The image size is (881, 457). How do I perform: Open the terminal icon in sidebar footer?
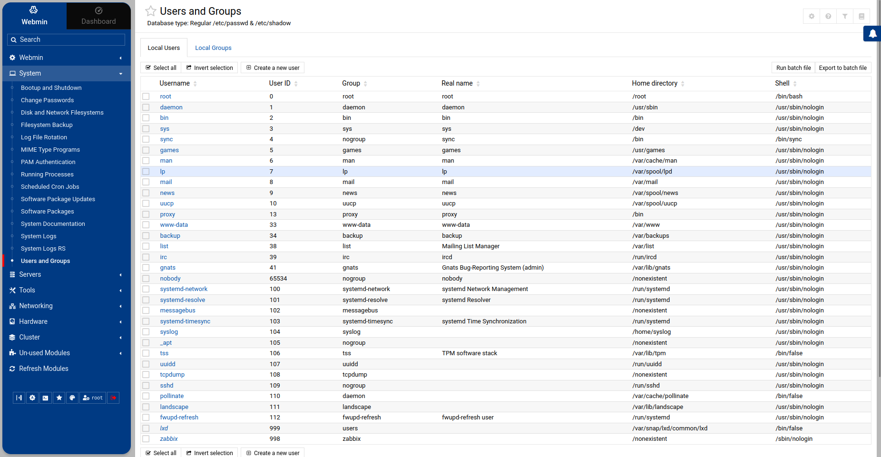pos(45,398)
